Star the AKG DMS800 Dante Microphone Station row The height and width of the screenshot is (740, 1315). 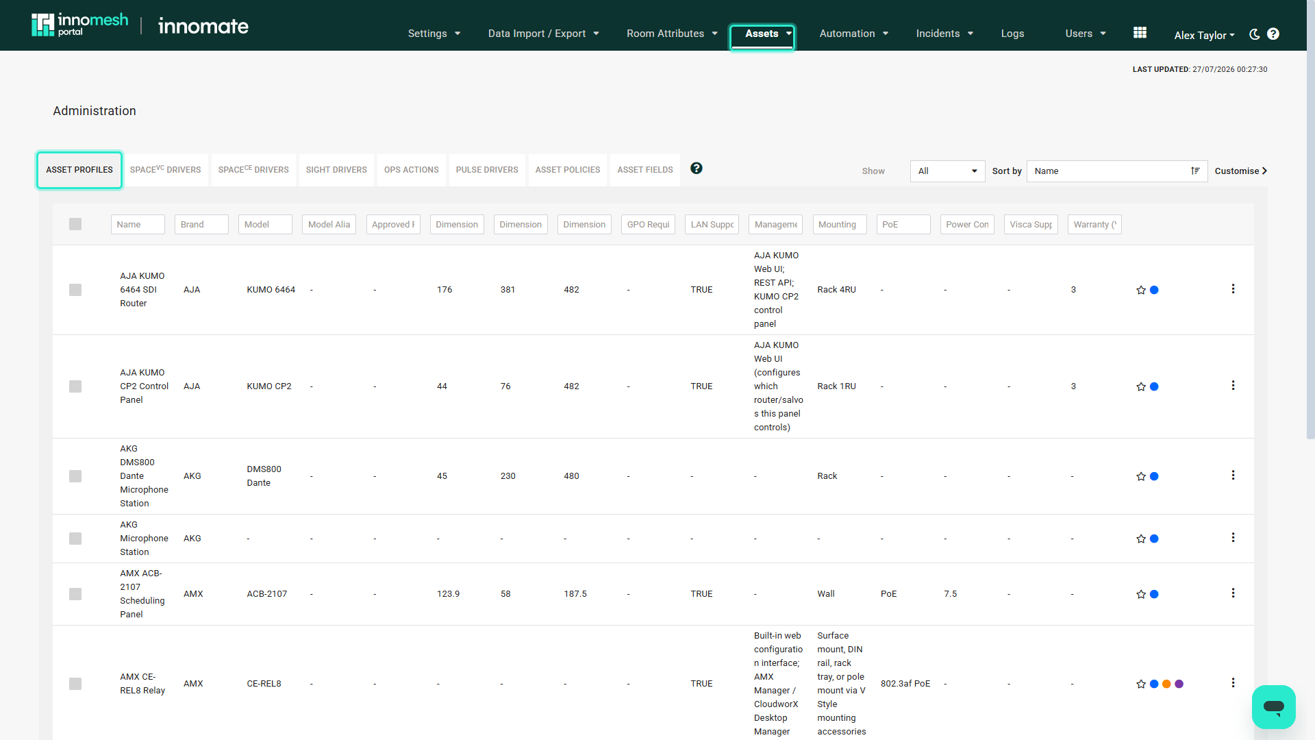coord(1141,476)
